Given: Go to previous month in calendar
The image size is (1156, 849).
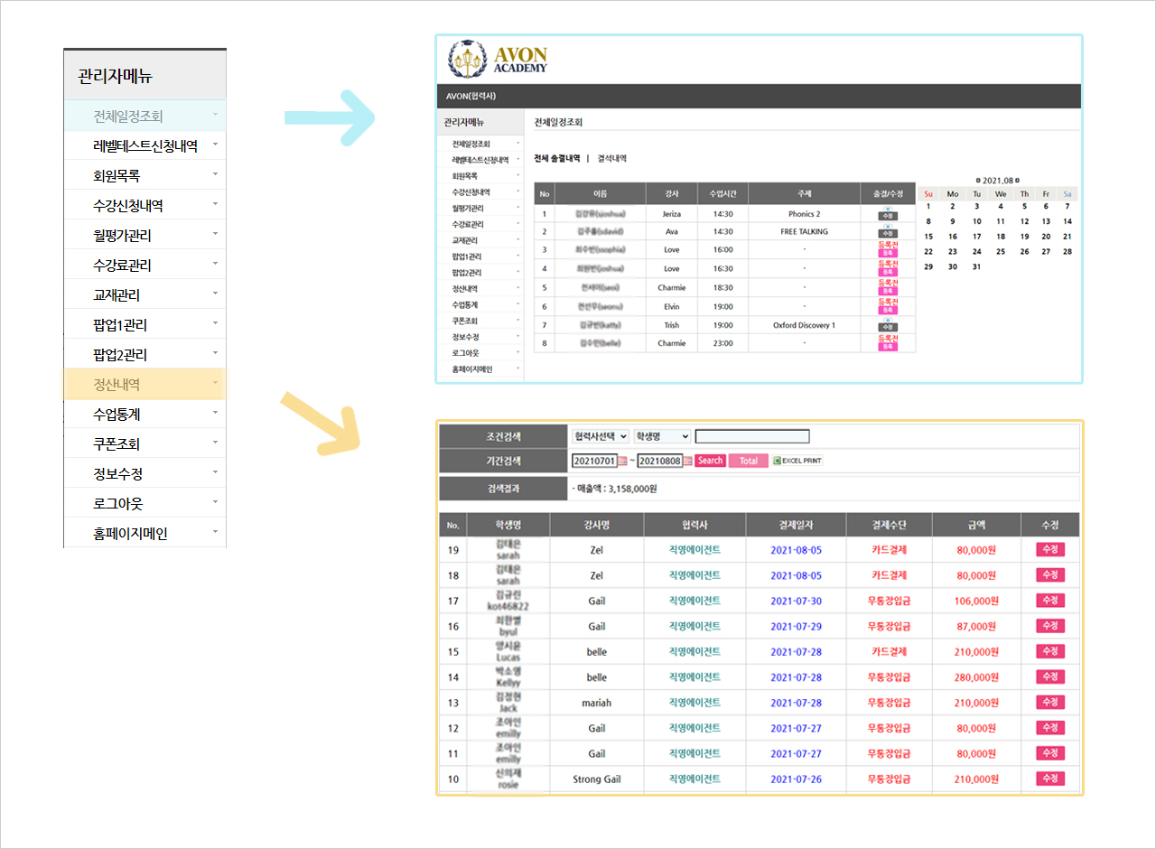Looking at the screenshot, I should [977, 181].
